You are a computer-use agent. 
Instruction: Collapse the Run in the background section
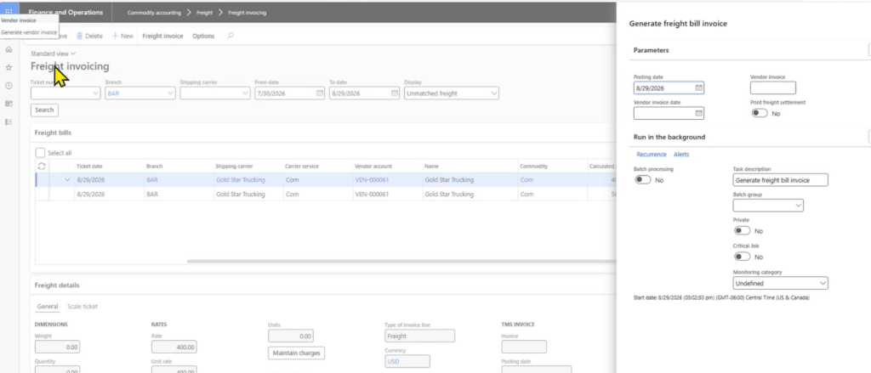pos(669,137)
